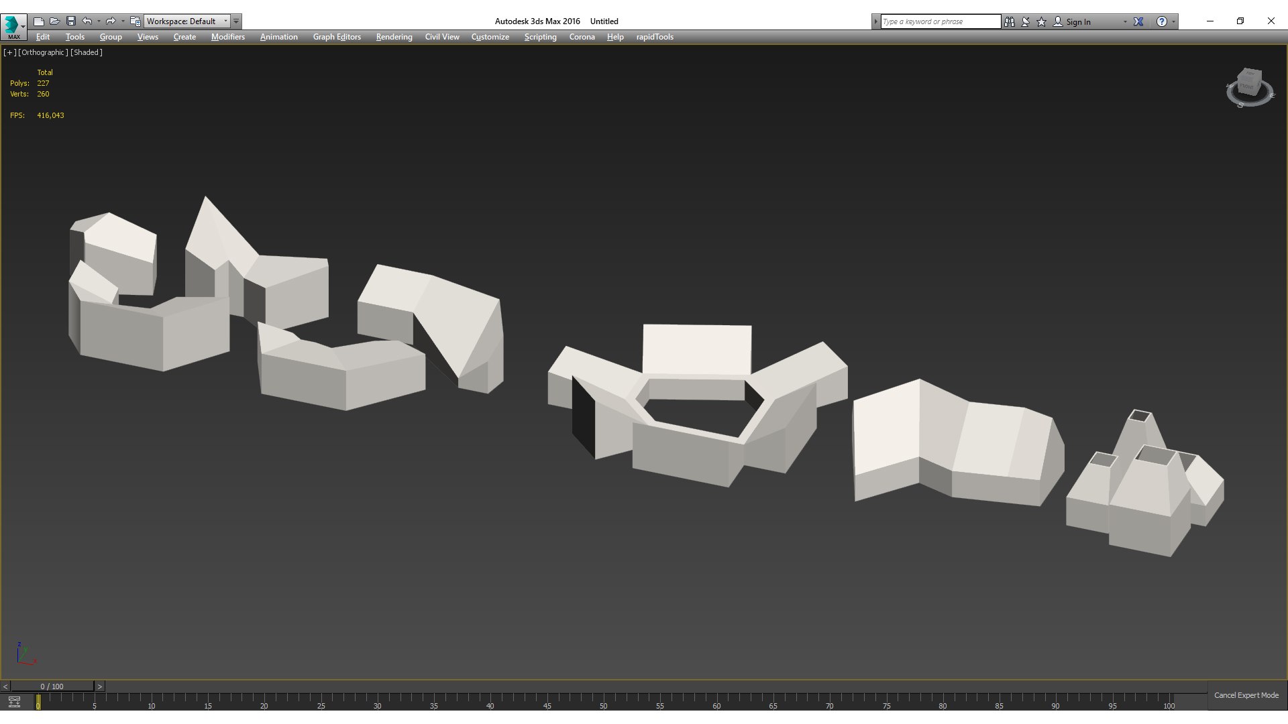The image size is (1288, 724).
Task: Click the time configuration icon beside timeline
Action: tap(14, 702)
